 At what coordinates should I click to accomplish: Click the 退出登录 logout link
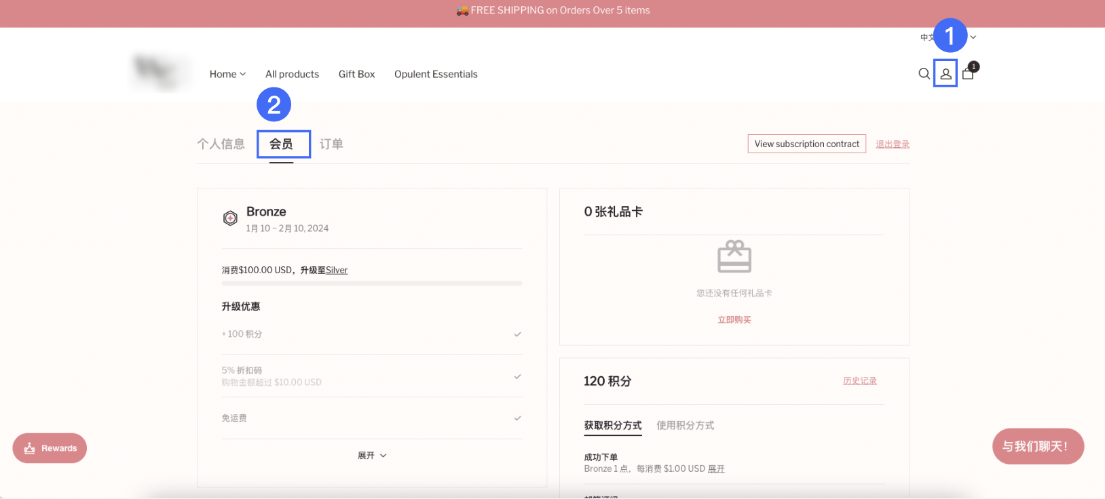tap(892, 144)
